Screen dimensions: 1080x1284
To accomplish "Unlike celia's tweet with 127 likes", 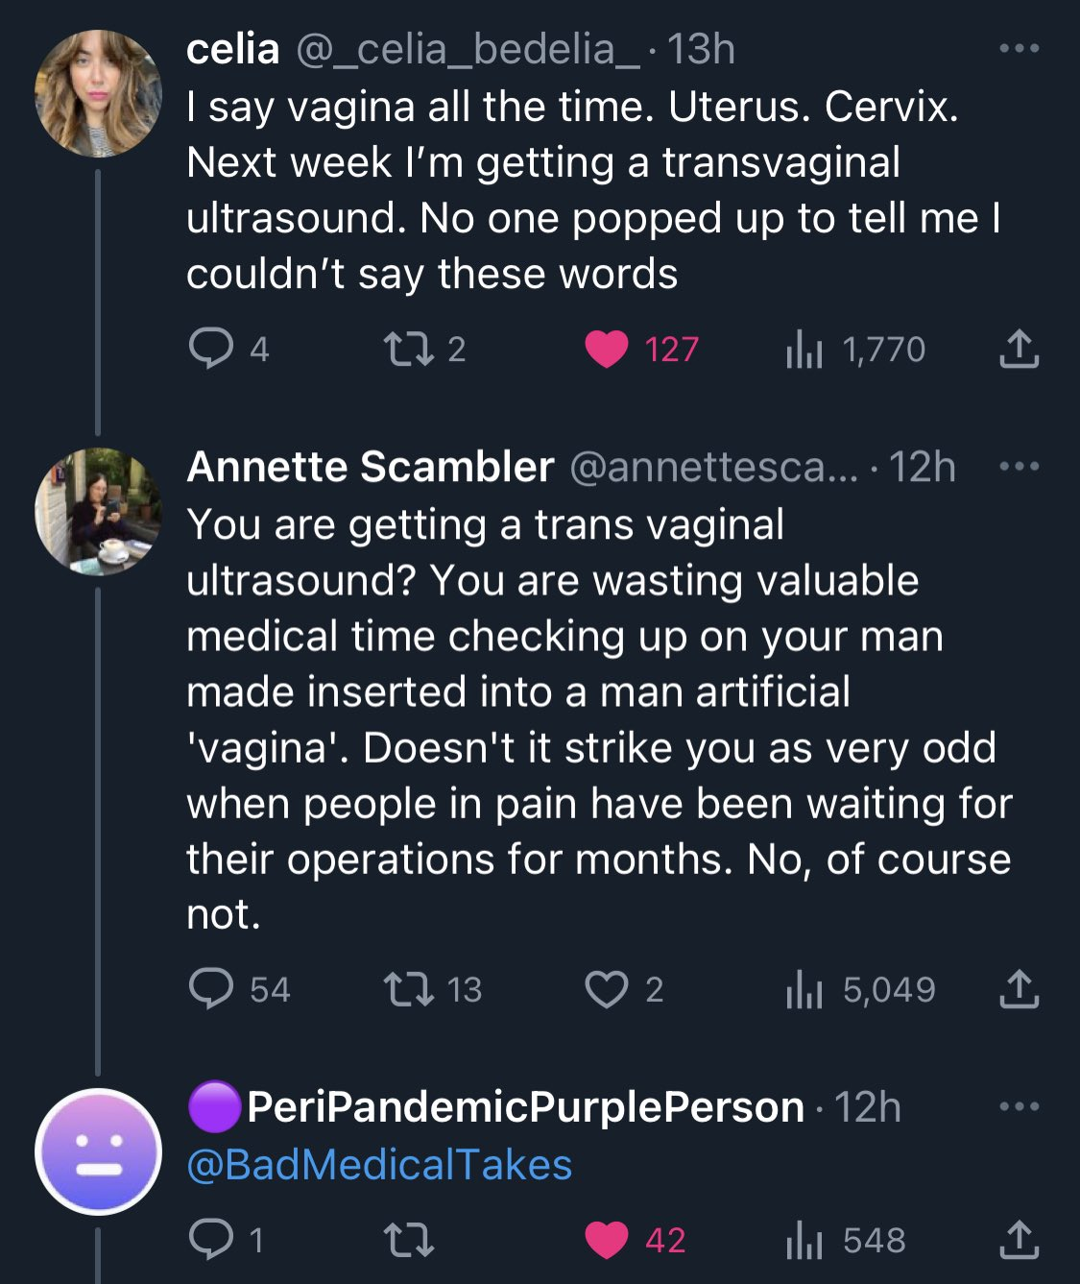I will pyautogui.click(x=607, y=349).
